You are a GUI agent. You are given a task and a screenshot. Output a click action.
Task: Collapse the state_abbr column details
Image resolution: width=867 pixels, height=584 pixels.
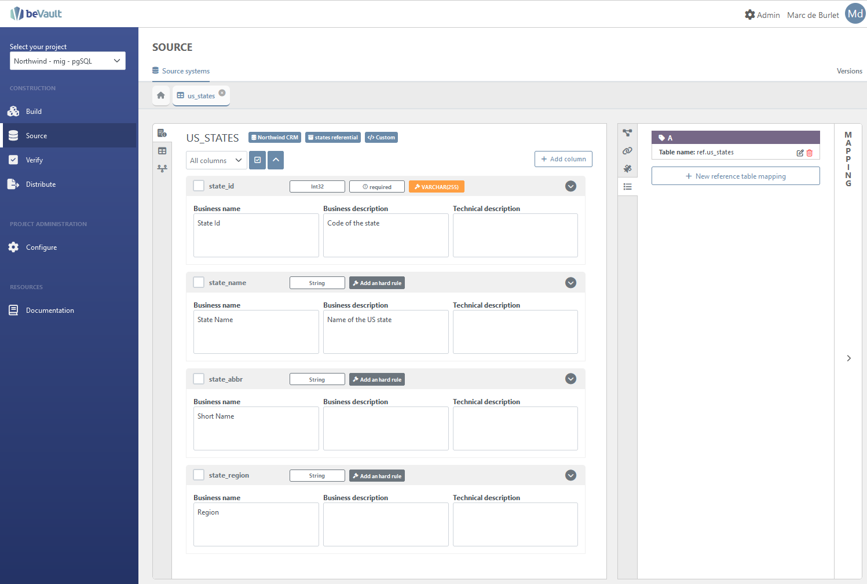coord(570,379)
